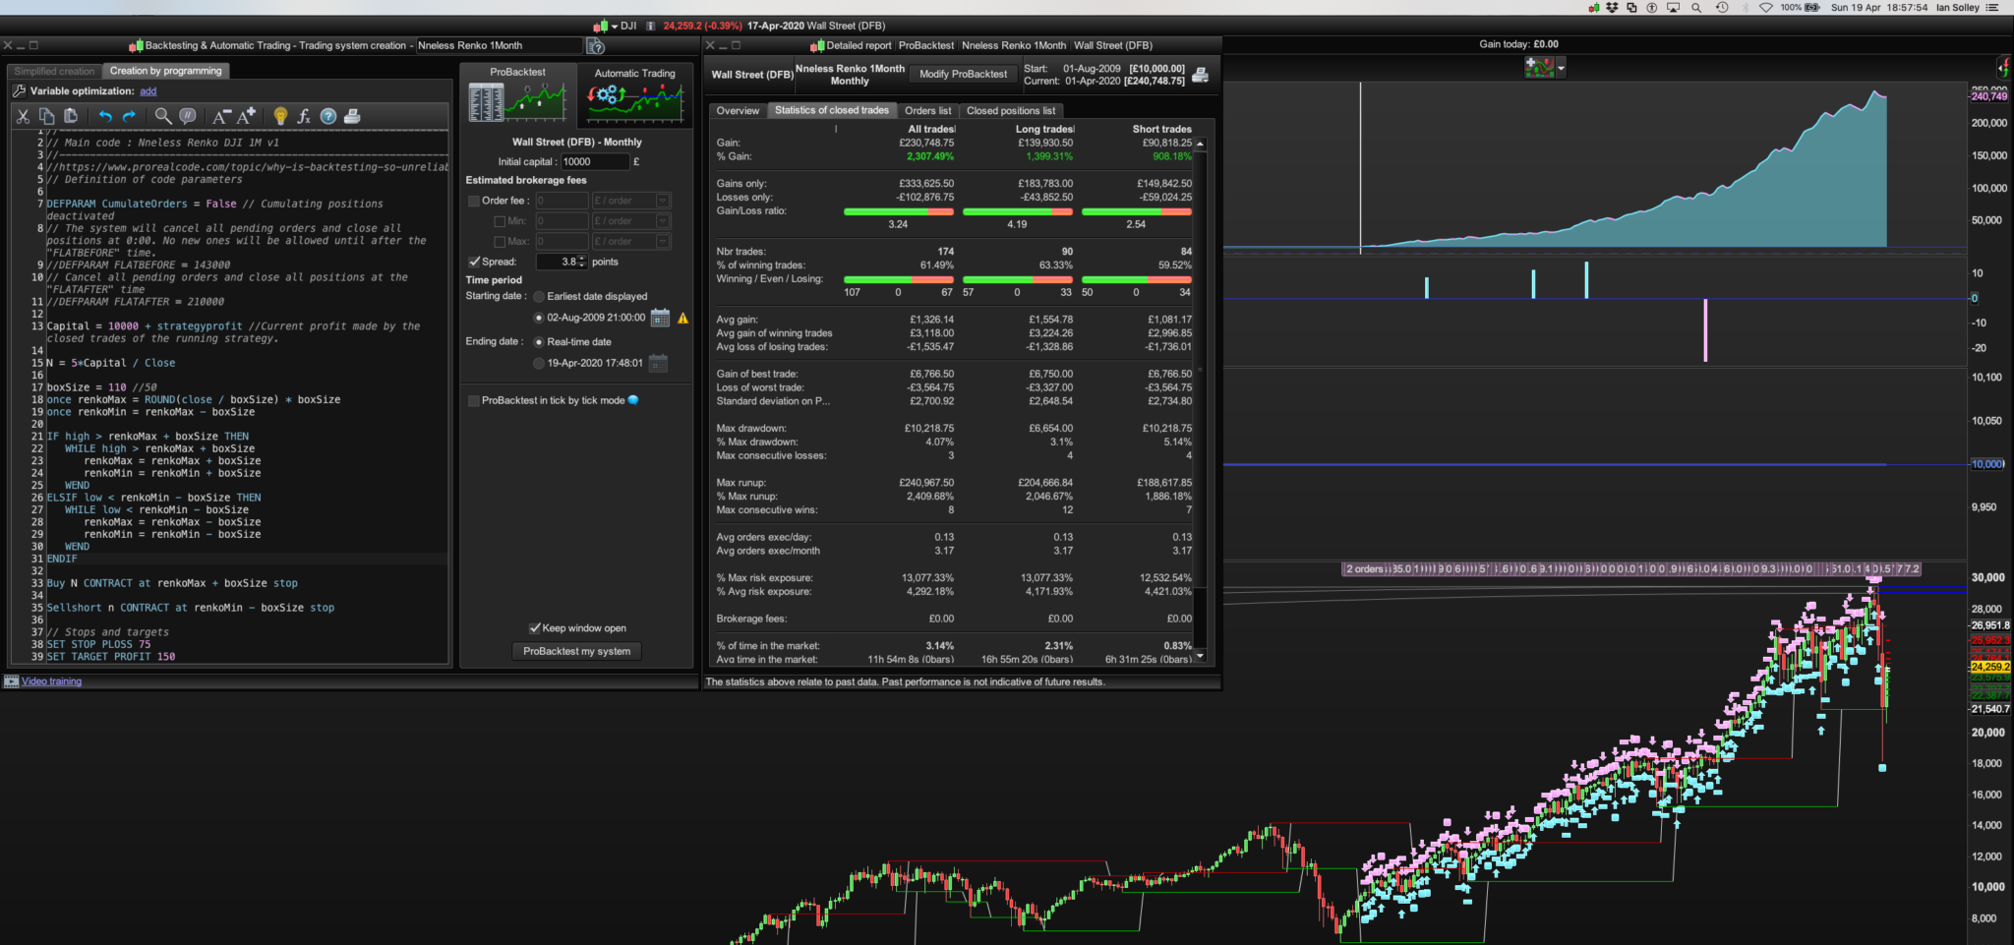Click the Spread value stepper arrows

click(x=582, y=262)
